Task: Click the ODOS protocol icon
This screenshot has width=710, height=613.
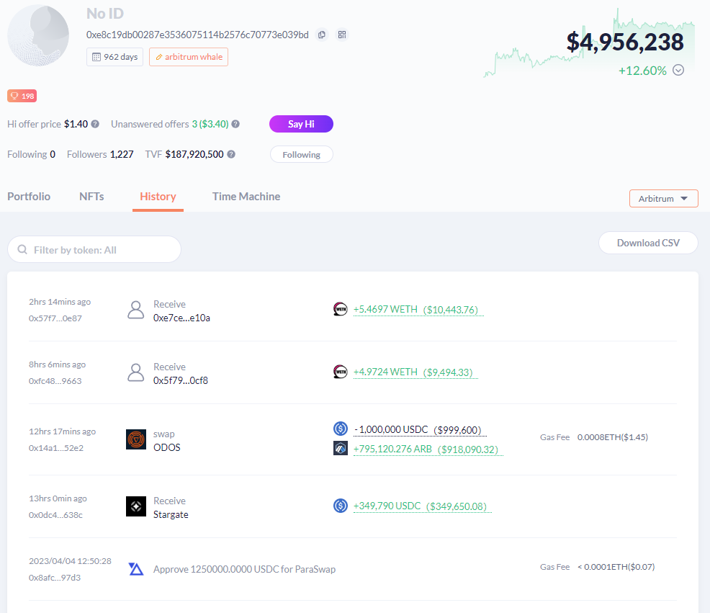Action: (136, 439)
